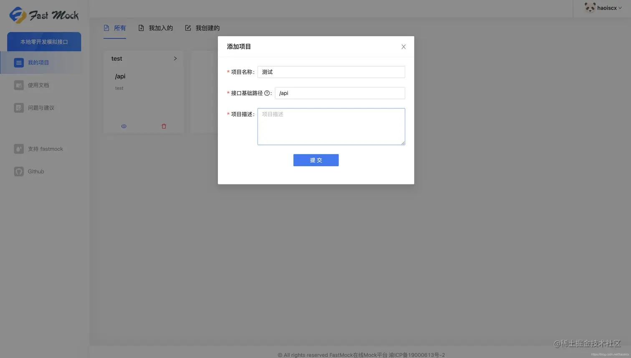This screenshot has width=631, height=358.
Task: Switch to the 我创建的 tab
Action: 207,27
